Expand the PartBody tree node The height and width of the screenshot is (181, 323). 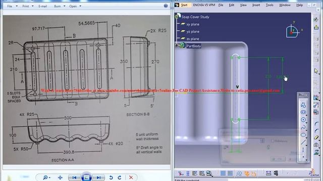[177, 45]
